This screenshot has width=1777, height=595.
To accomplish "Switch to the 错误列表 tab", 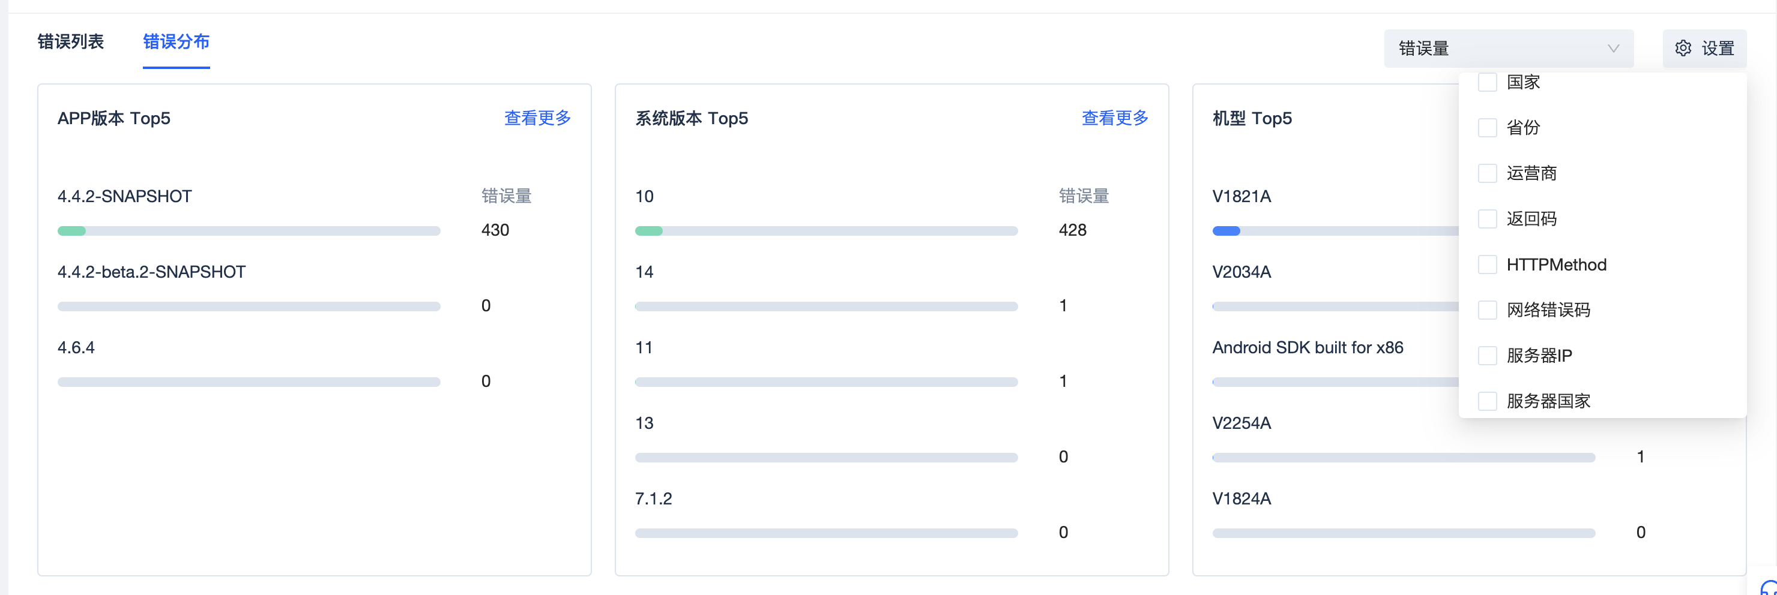I will (x=70, y=42).
